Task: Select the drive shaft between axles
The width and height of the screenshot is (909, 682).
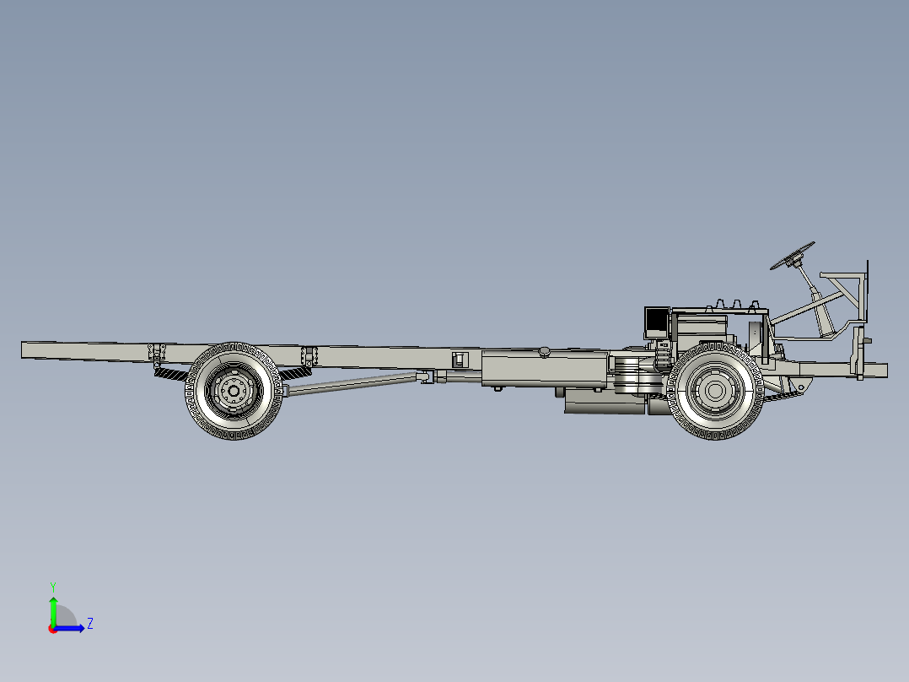Action: pyautogui.click(x=352, y=384)
